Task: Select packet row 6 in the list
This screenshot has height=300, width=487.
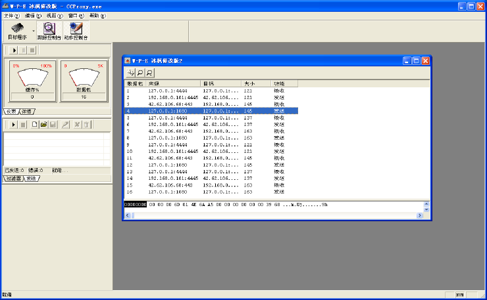Action: pyautogui.click(x=211, y=124)
